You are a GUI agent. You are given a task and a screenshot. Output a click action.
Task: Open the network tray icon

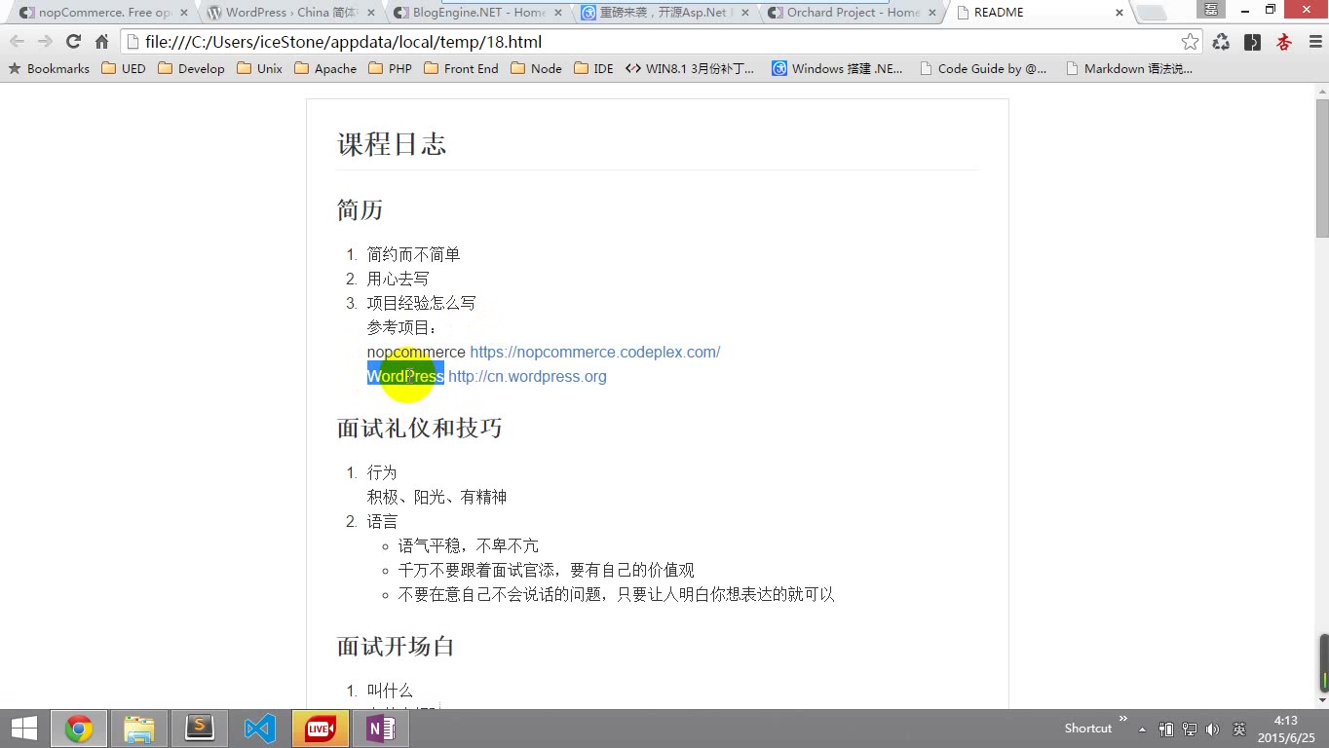tap(1190, 729)
